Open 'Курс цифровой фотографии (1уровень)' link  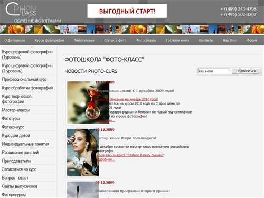27,54
